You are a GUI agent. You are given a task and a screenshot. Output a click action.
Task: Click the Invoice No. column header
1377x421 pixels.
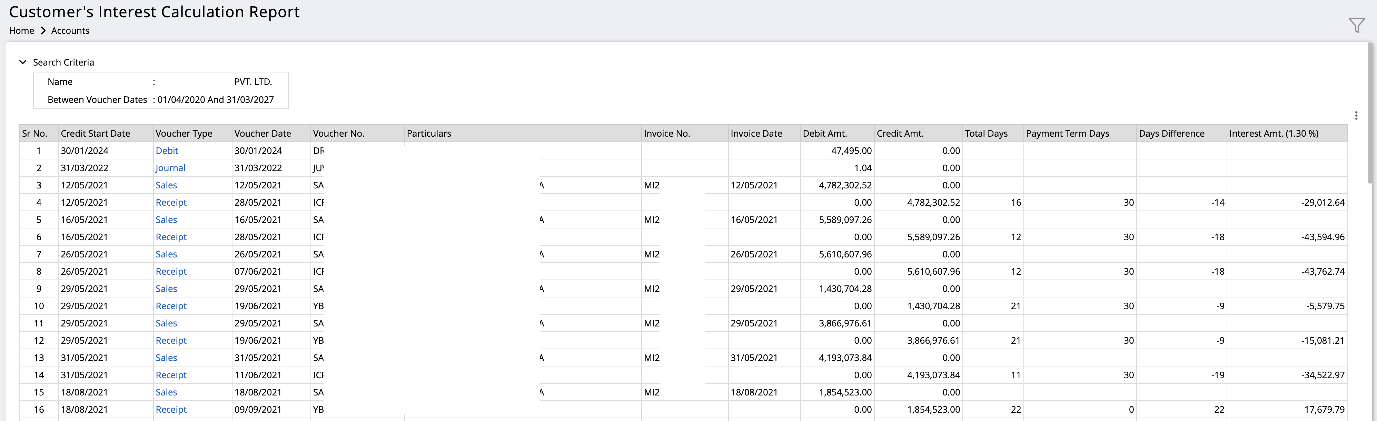pos(685,133)
